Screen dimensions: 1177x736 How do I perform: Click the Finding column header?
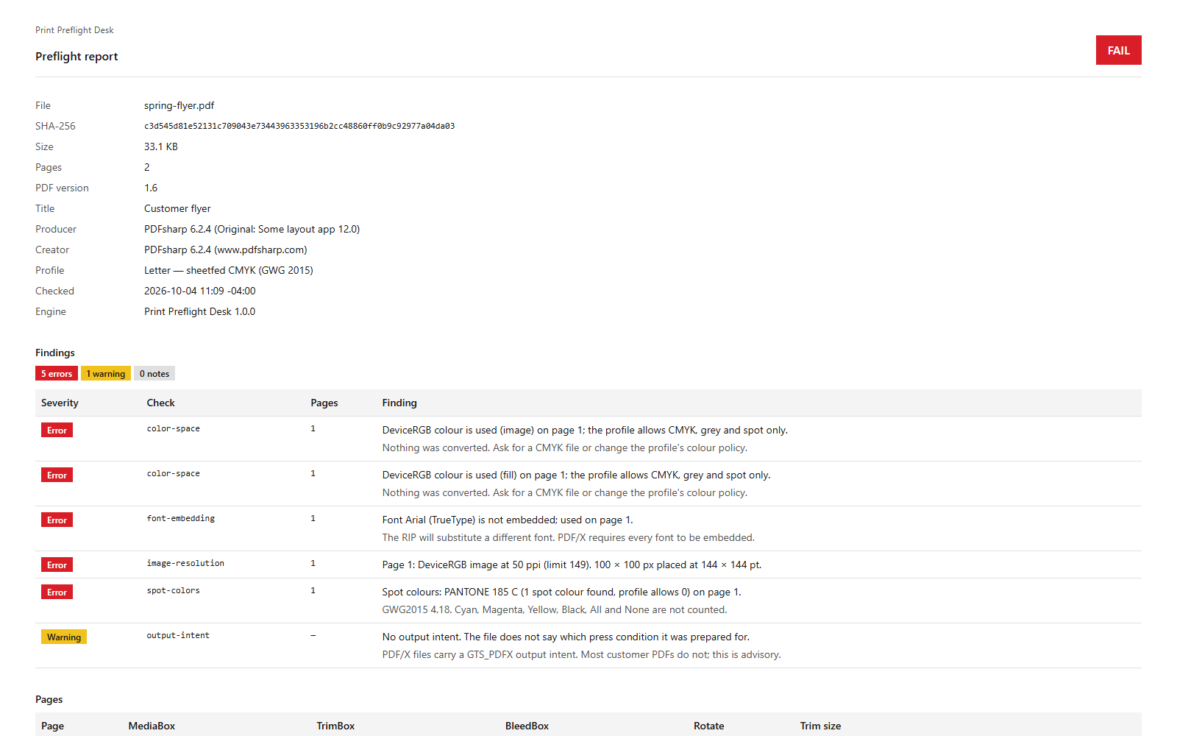pos(399,403)
